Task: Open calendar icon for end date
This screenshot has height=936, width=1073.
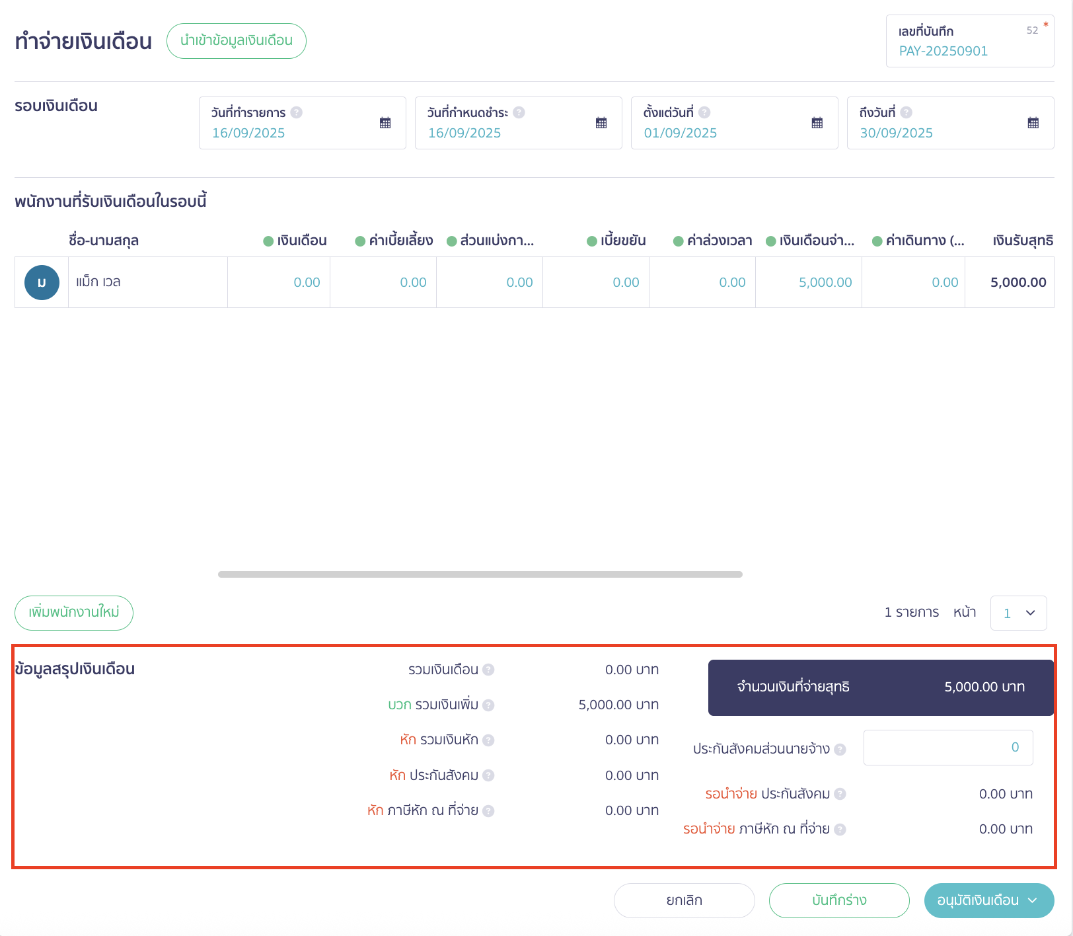Action: (x=1033, y=123)
